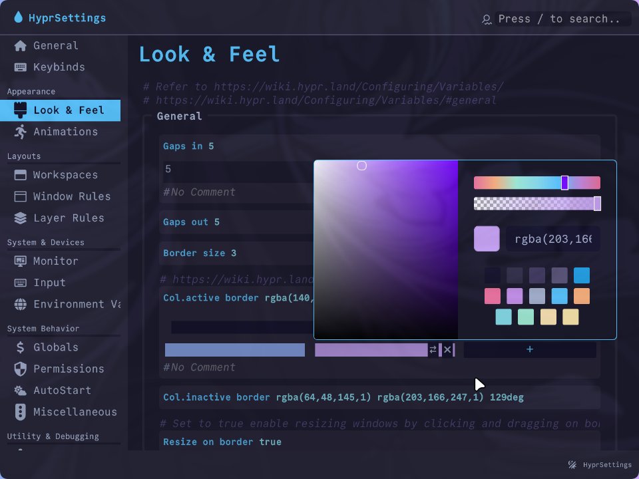Pick the orange preset color swatch
Viewport: 639px width, 479px height.
click(x=581, y=296)
